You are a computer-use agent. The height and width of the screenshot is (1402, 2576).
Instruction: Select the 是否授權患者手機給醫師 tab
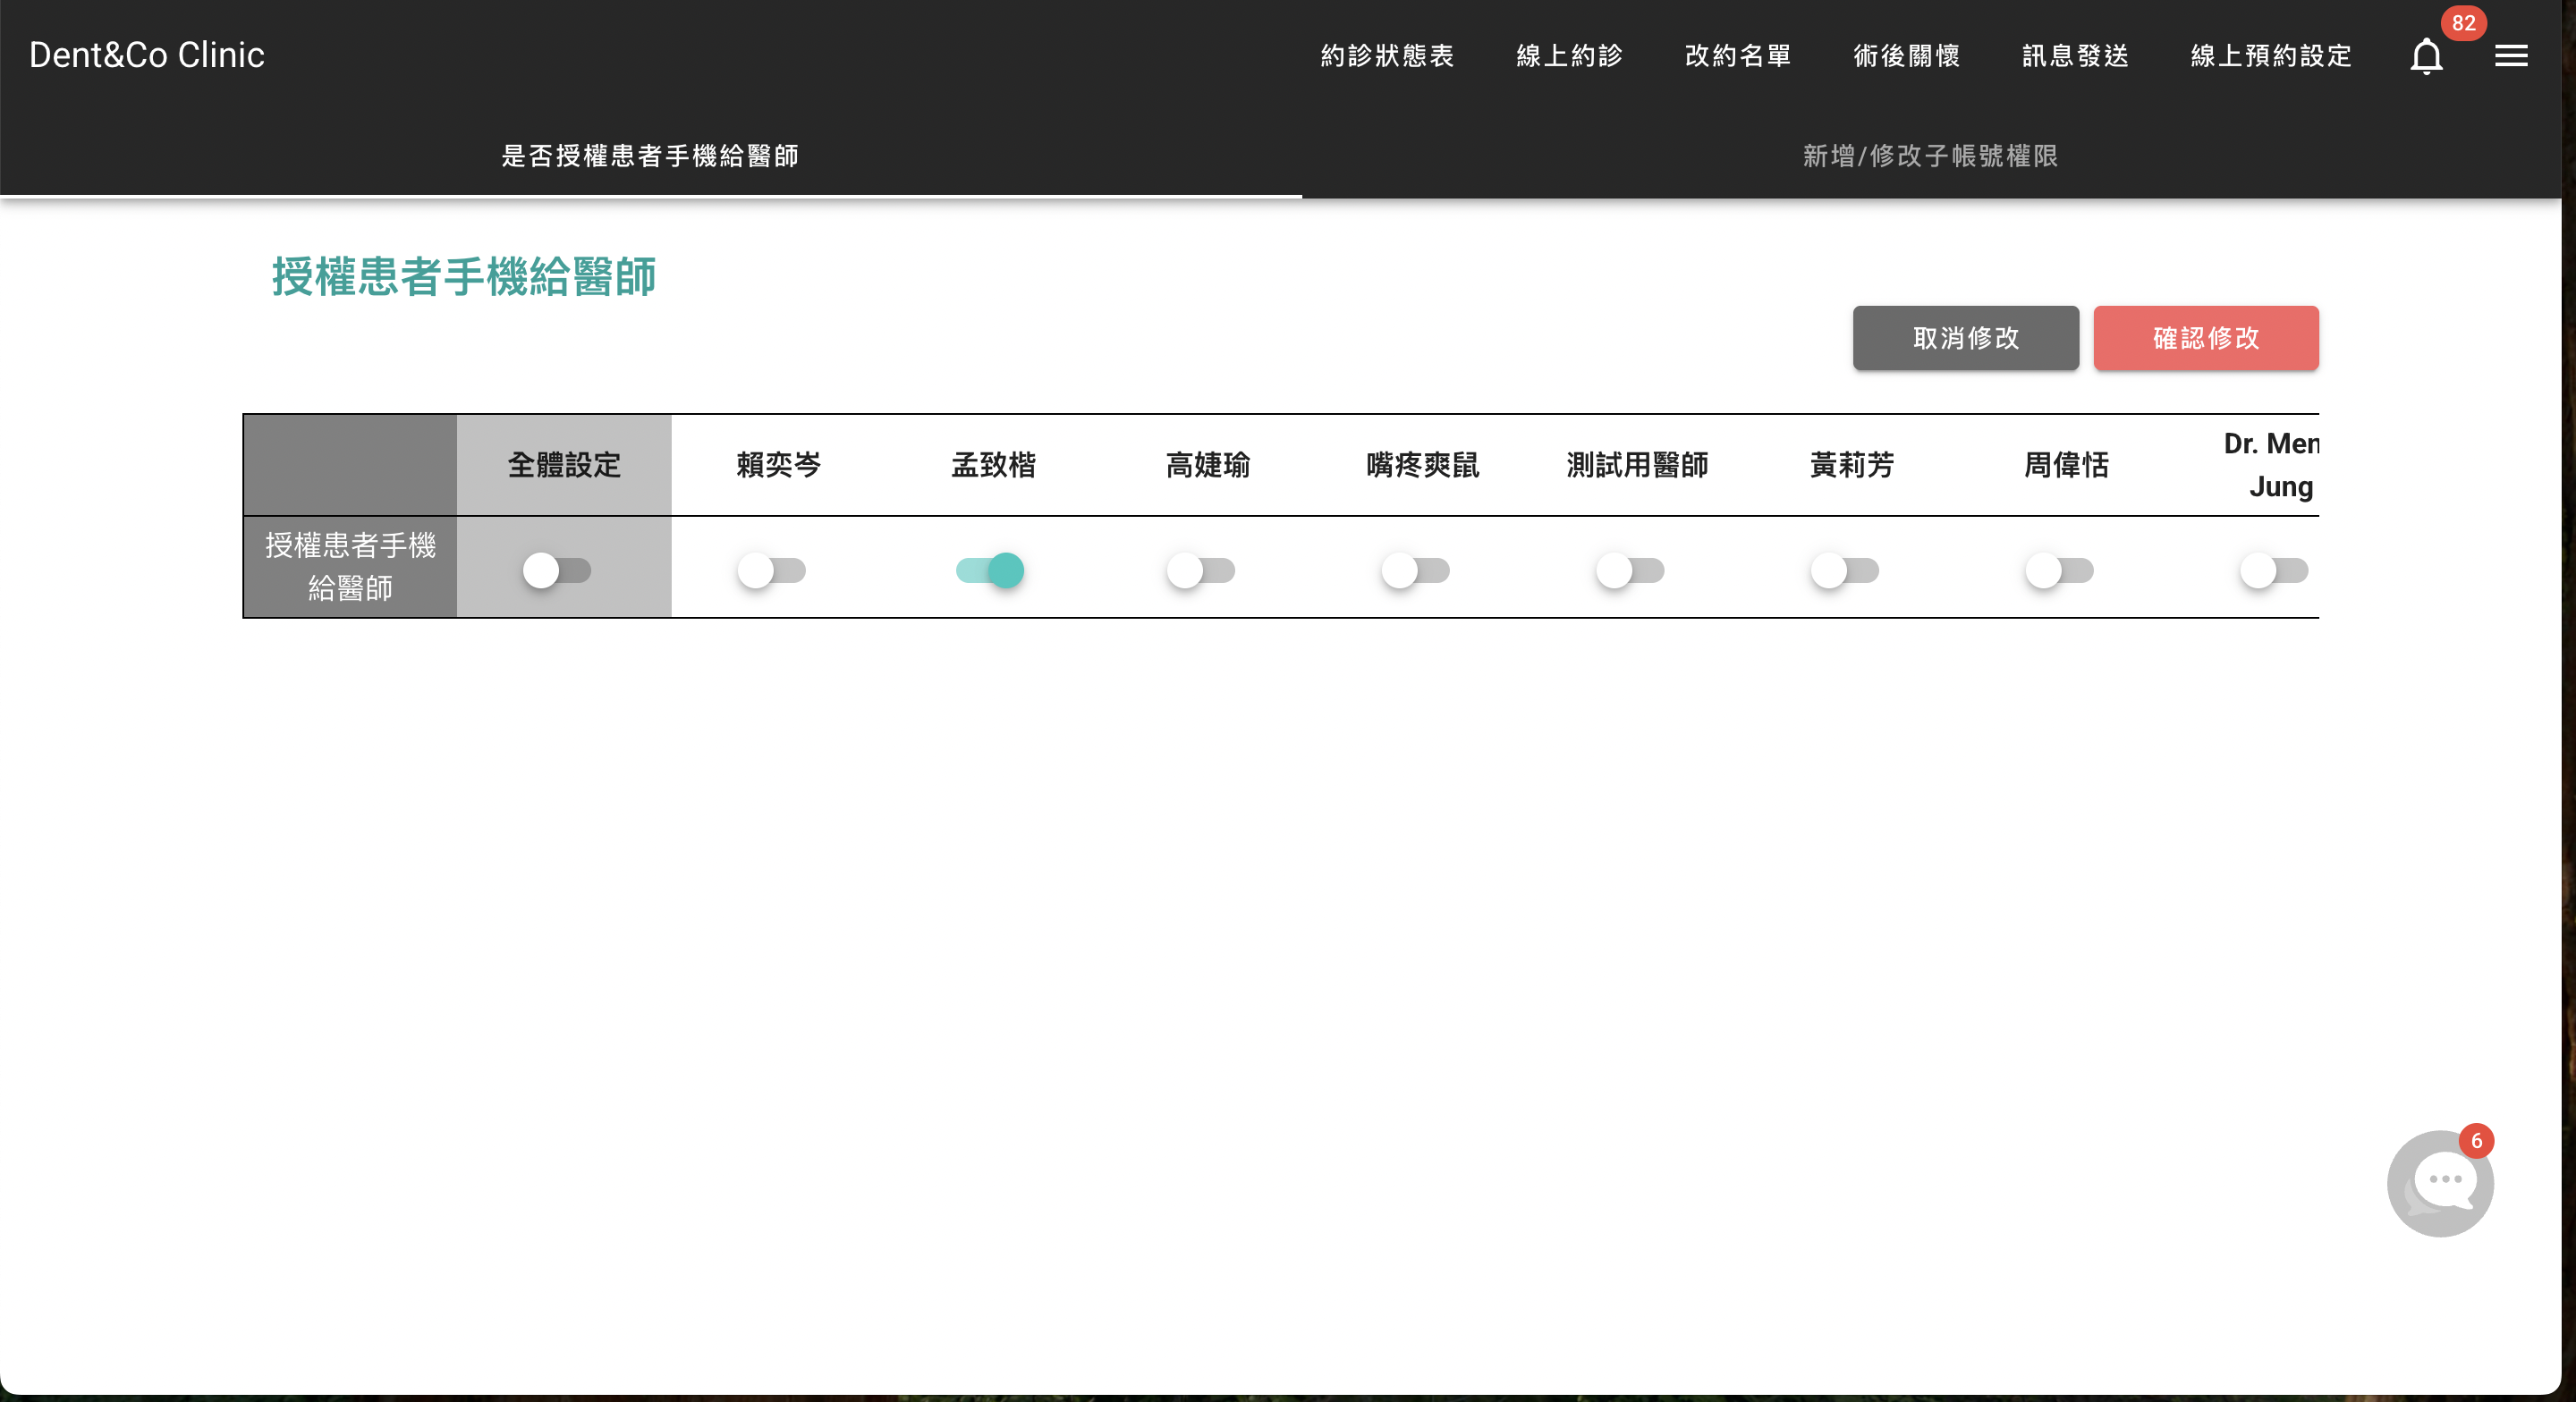[650, 156]
